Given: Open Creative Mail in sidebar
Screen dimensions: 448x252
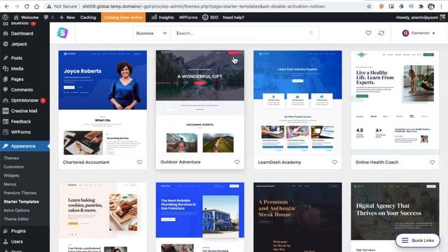Looking at the screenshot, I should (25, 111).
